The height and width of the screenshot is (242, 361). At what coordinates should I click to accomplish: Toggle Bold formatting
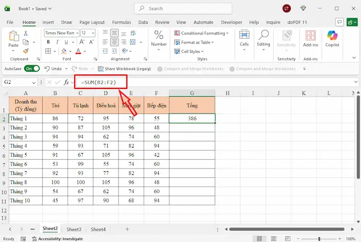tap(47, 42)
